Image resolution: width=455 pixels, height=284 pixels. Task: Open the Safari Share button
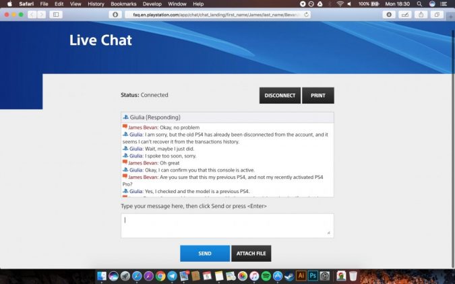pos(421,14)
